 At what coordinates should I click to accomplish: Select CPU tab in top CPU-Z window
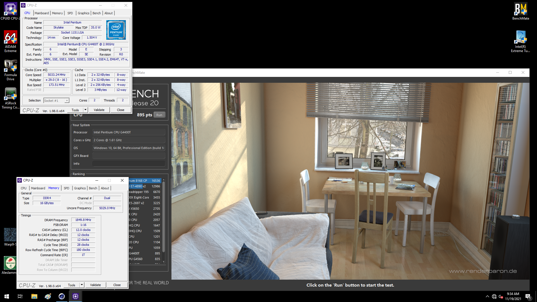27,13
